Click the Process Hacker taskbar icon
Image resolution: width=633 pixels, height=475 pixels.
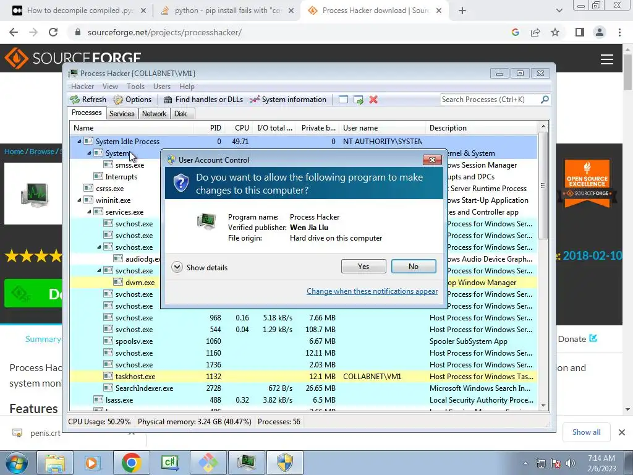tap(247, 463)
